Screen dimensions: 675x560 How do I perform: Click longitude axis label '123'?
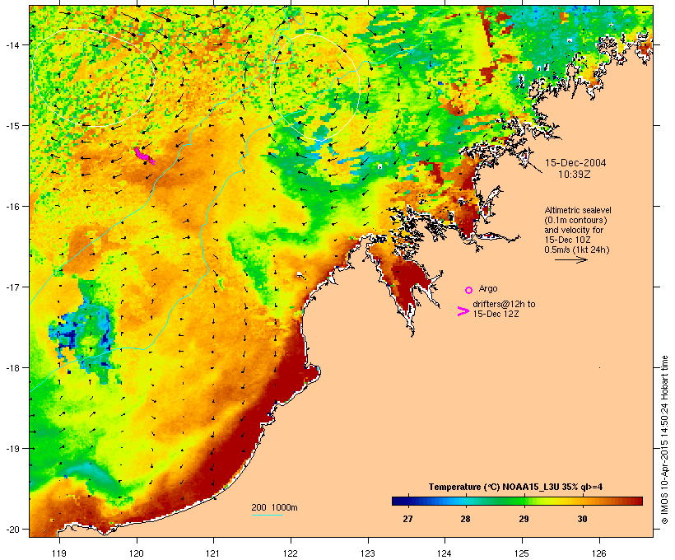[368, 553]
